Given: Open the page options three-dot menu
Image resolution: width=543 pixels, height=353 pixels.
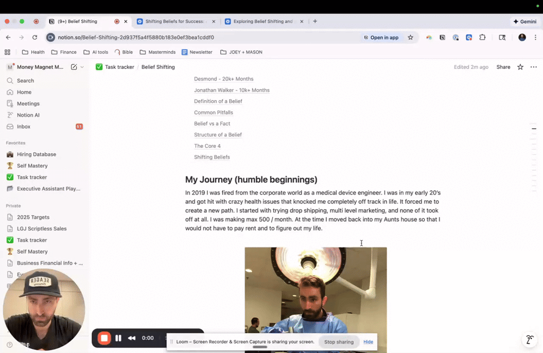Looking at the screenshot, I should 533,67.
